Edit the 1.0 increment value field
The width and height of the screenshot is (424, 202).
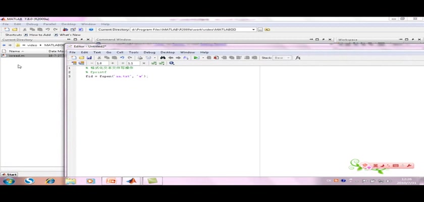[102, 63]
